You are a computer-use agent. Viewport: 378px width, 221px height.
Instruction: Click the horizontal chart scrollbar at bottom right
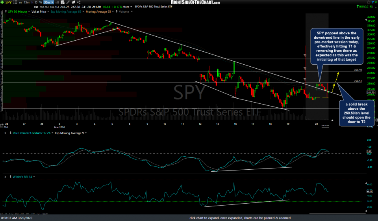337,214
